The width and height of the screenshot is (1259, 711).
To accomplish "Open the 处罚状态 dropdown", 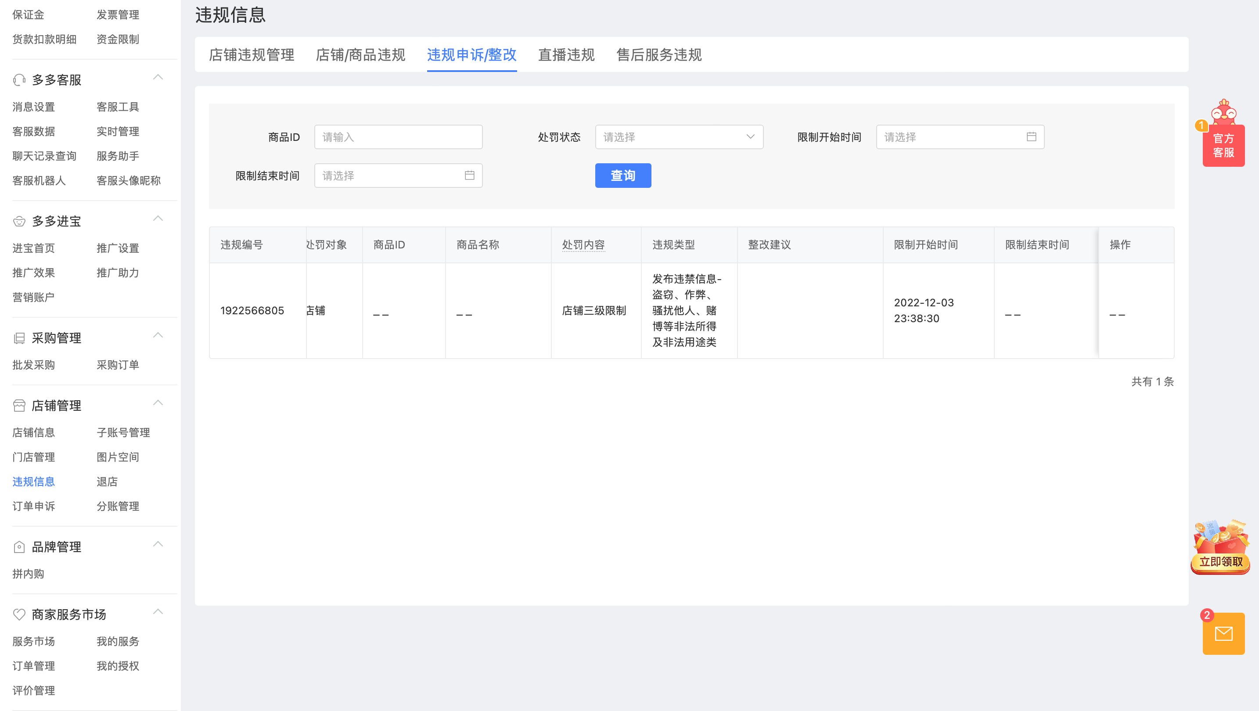I will tap(679, 137).
